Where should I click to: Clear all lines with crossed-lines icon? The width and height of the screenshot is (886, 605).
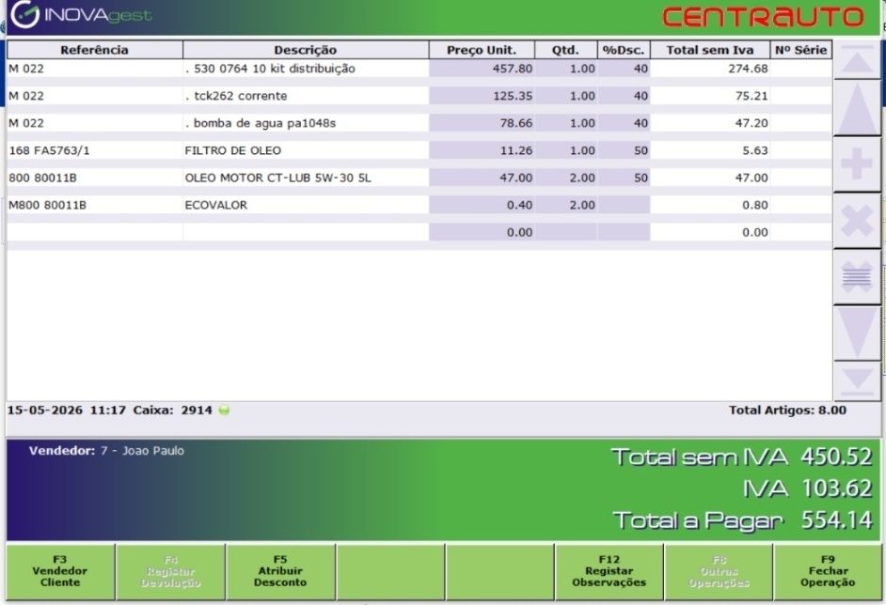pos(857,277)
